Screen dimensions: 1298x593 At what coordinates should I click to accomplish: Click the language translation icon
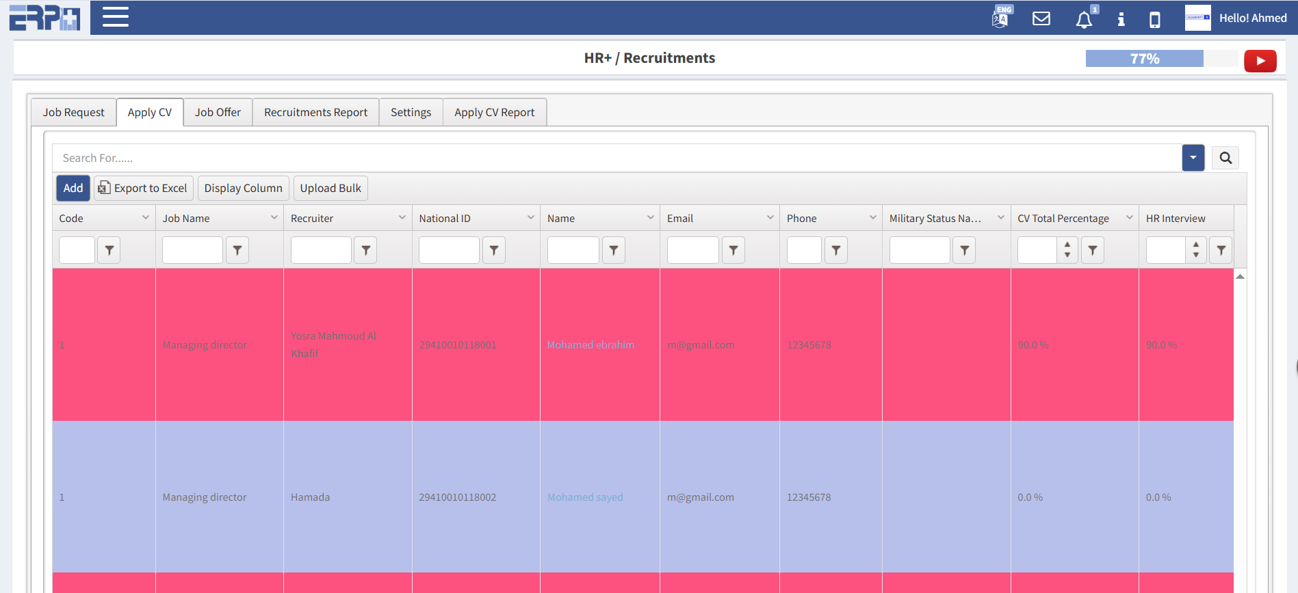[x=1000, y=18]
